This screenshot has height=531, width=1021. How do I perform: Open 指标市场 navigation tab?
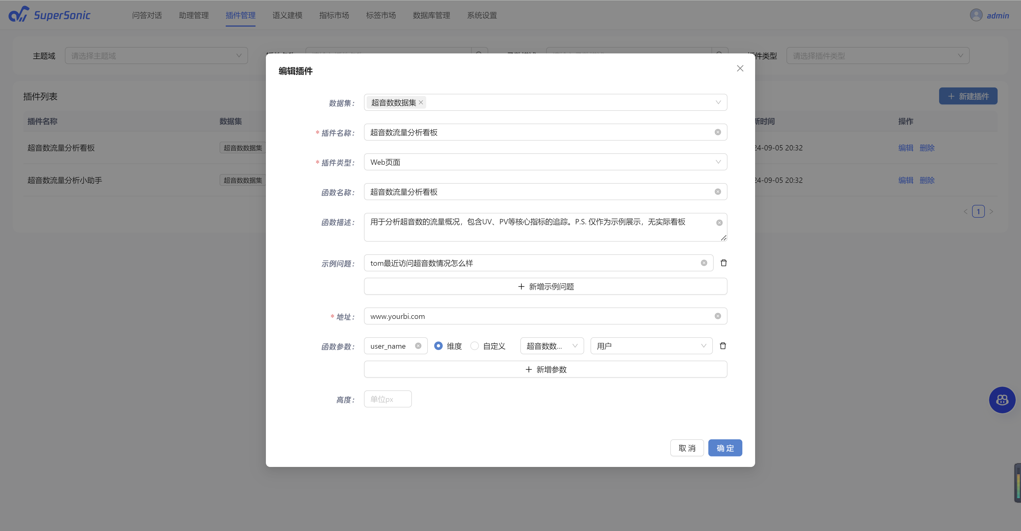334,15
